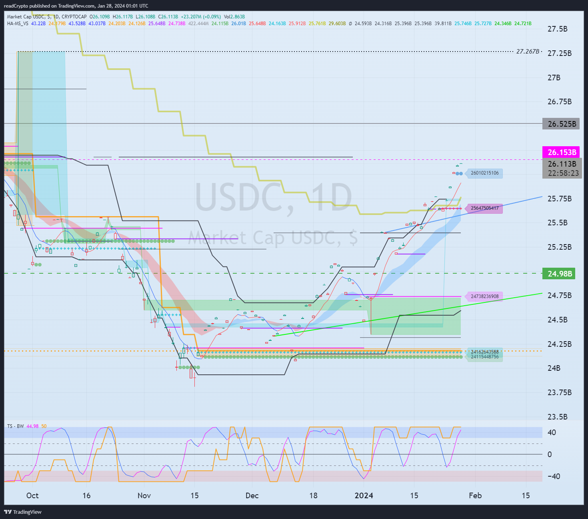The height and width of the screenshot is (519, 588).
Task: Click the change value +23.207M (+0.09%)
Action: pos(201,17)
